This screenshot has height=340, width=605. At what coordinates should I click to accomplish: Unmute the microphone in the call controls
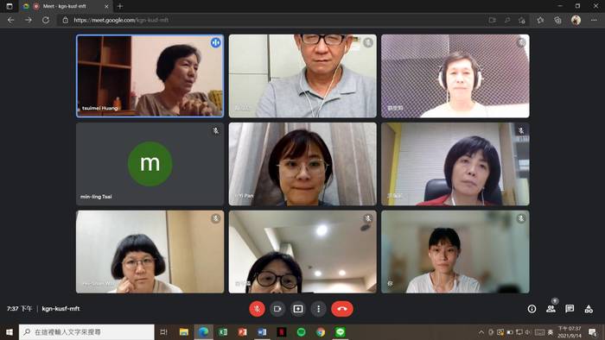point(257,309)
